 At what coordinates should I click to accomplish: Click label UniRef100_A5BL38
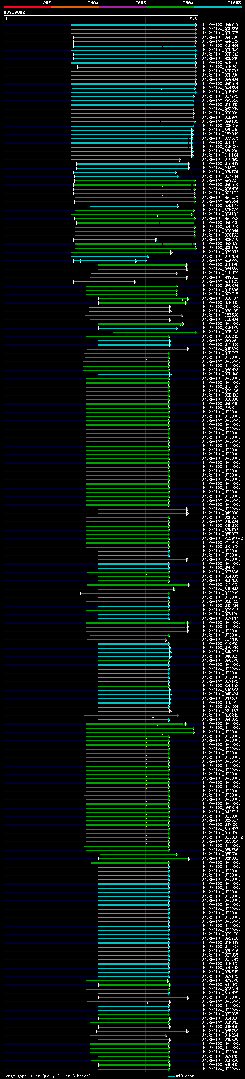(220, 332)
